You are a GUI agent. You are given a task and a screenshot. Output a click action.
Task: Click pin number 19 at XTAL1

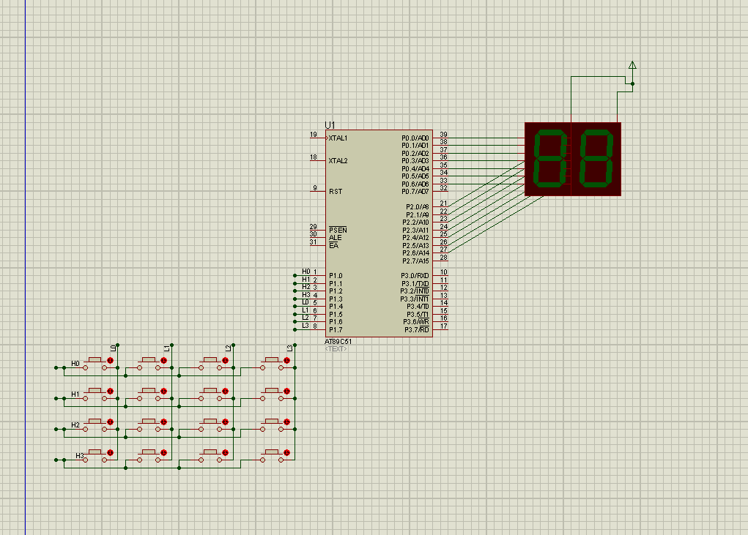click(314, 135)
